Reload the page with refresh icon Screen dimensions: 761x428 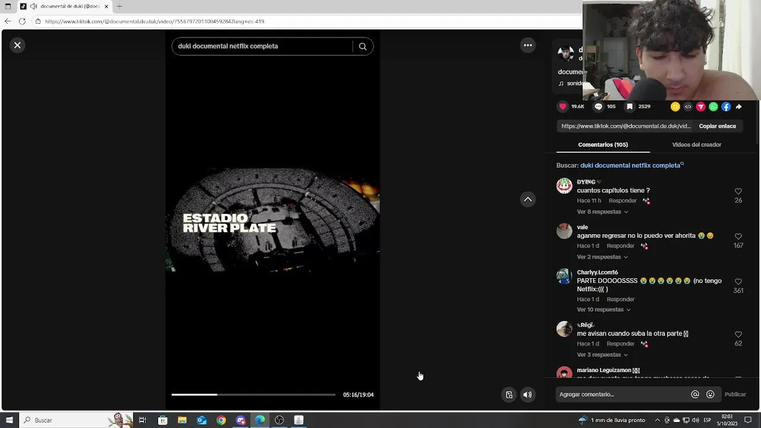22,21
